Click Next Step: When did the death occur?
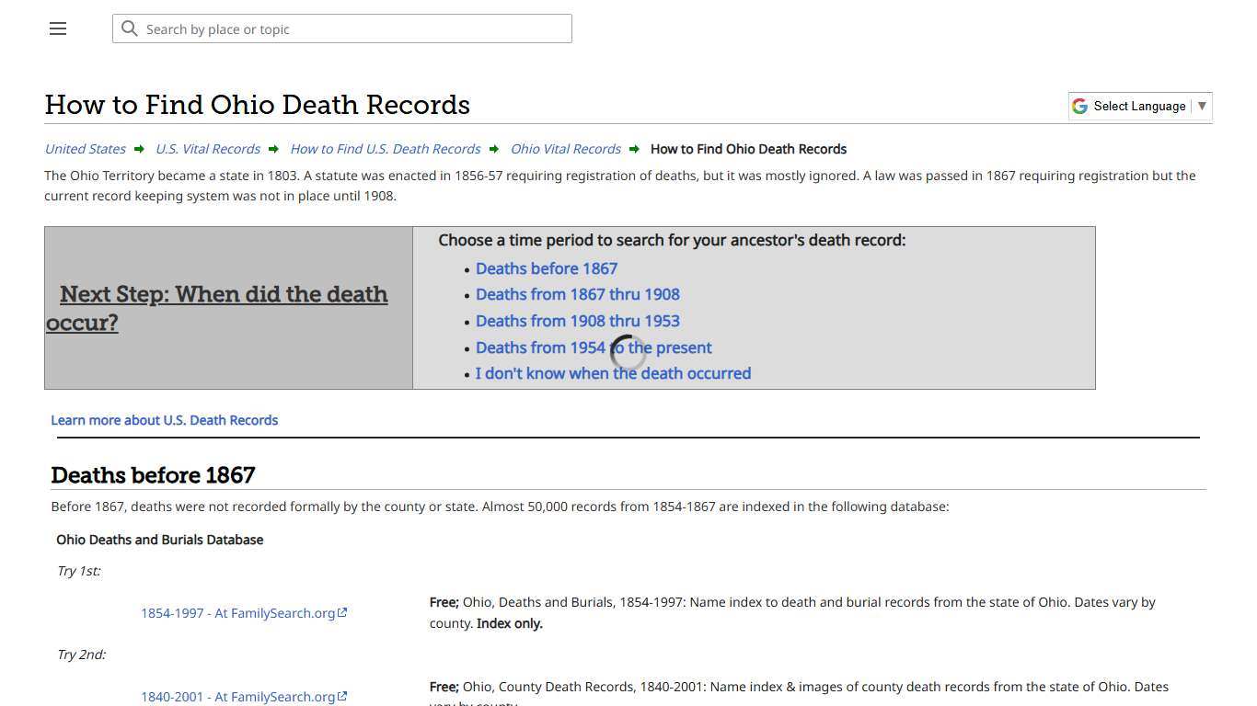 [x=216, y=308]
